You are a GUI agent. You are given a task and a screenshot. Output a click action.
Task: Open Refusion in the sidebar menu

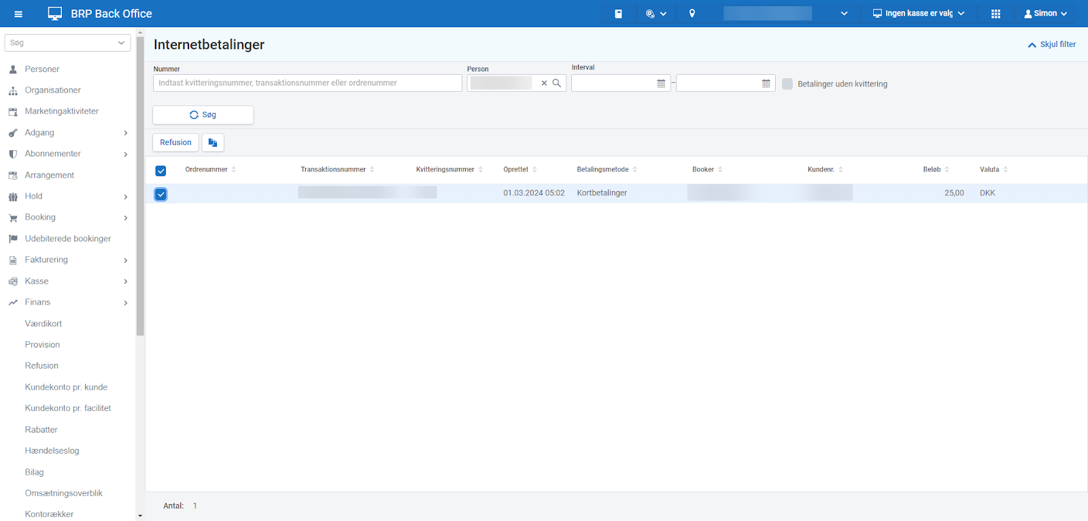pos(41,366)
